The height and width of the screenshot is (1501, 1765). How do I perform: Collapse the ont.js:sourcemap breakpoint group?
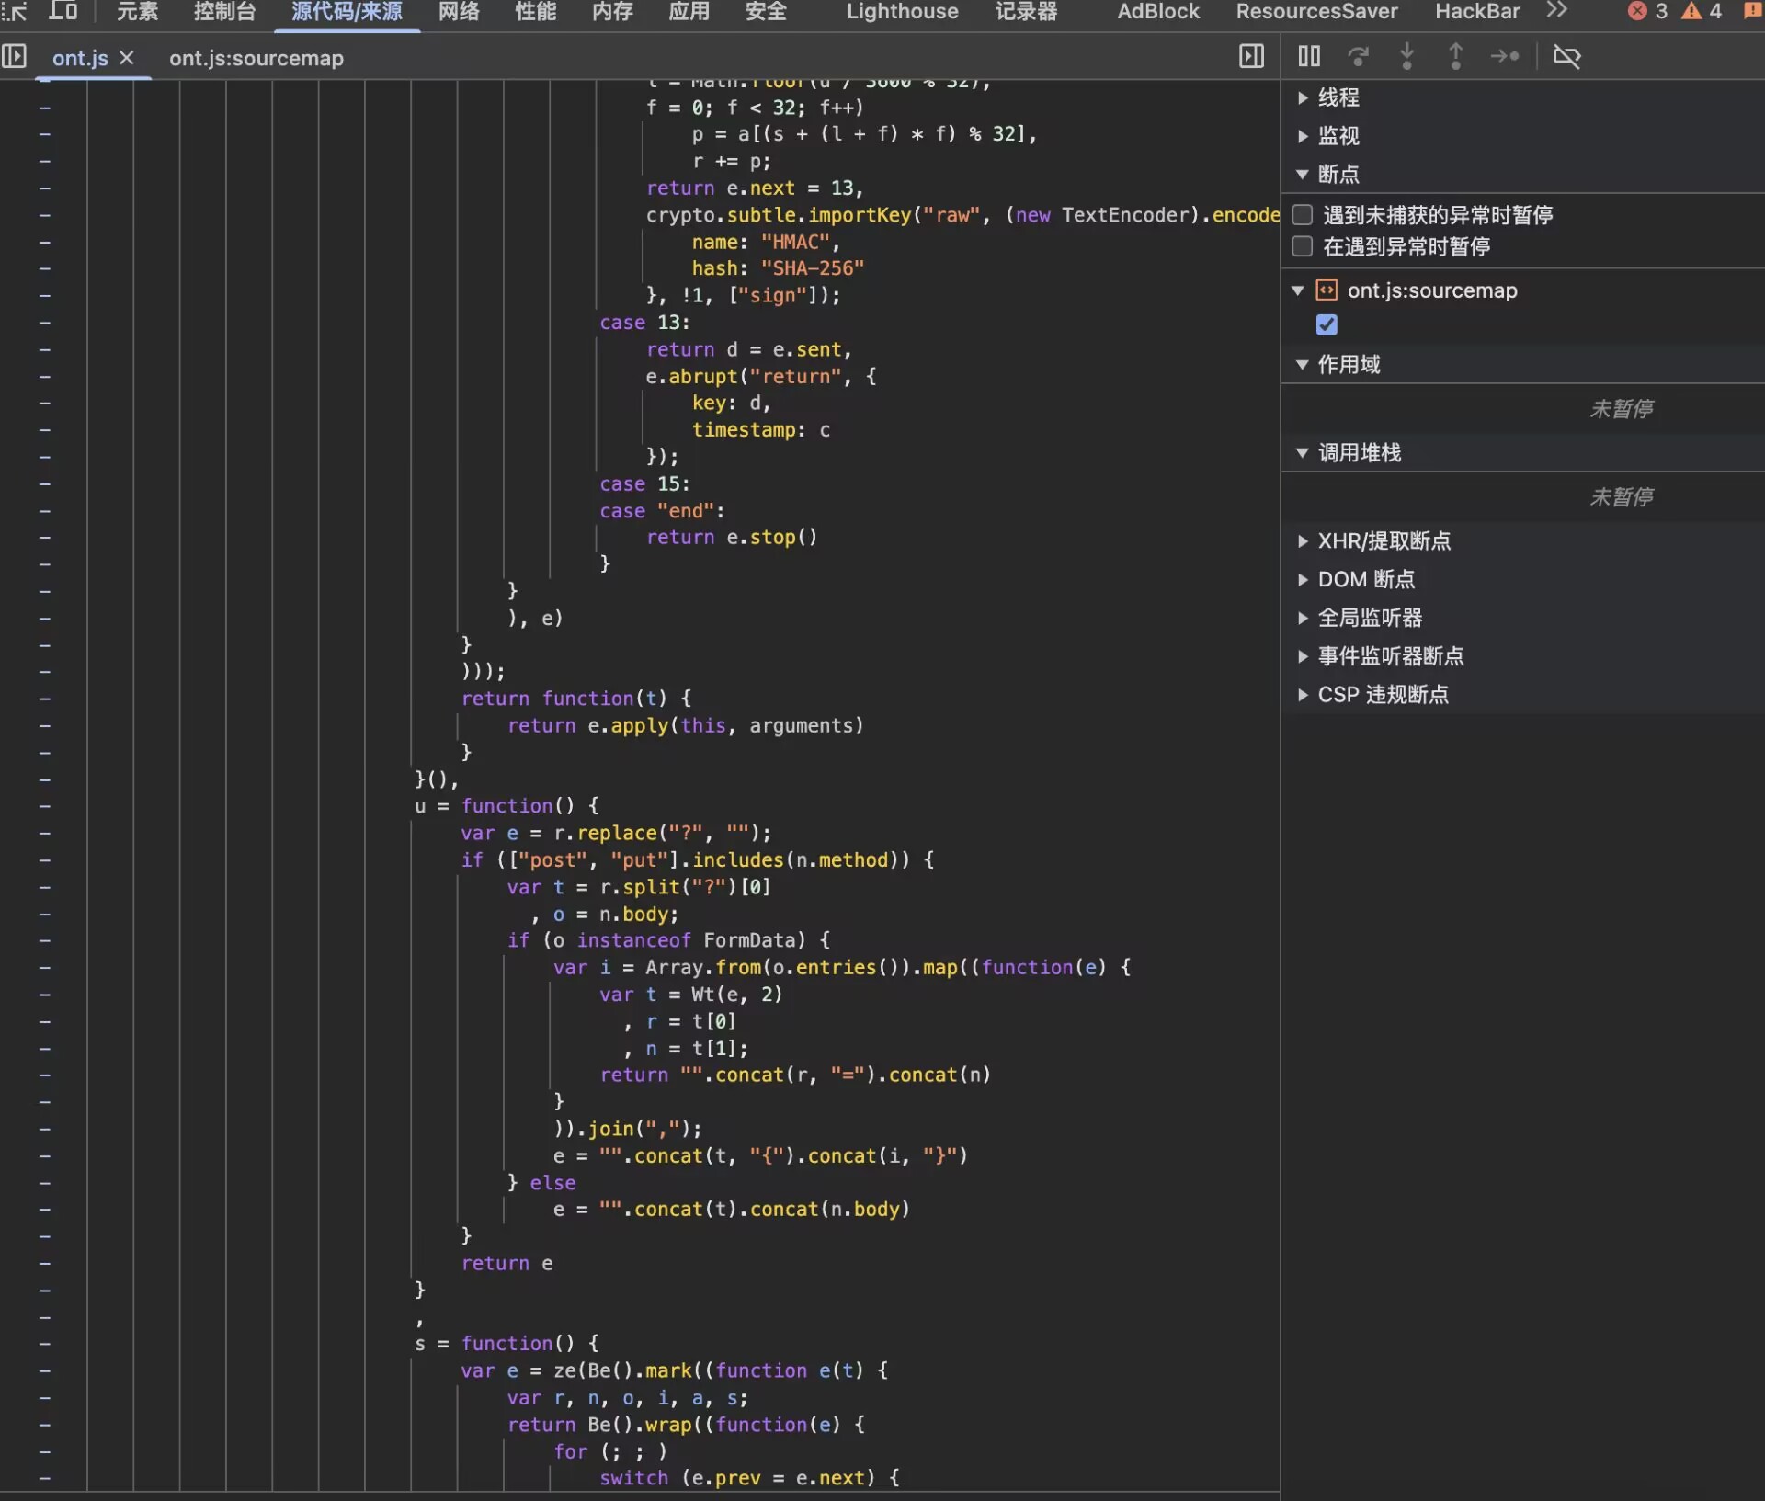(1298, 290)
